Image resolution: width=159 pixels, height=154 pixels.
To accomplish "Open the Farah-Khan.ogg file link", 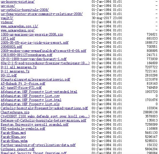I will click(x=13, y=137).
